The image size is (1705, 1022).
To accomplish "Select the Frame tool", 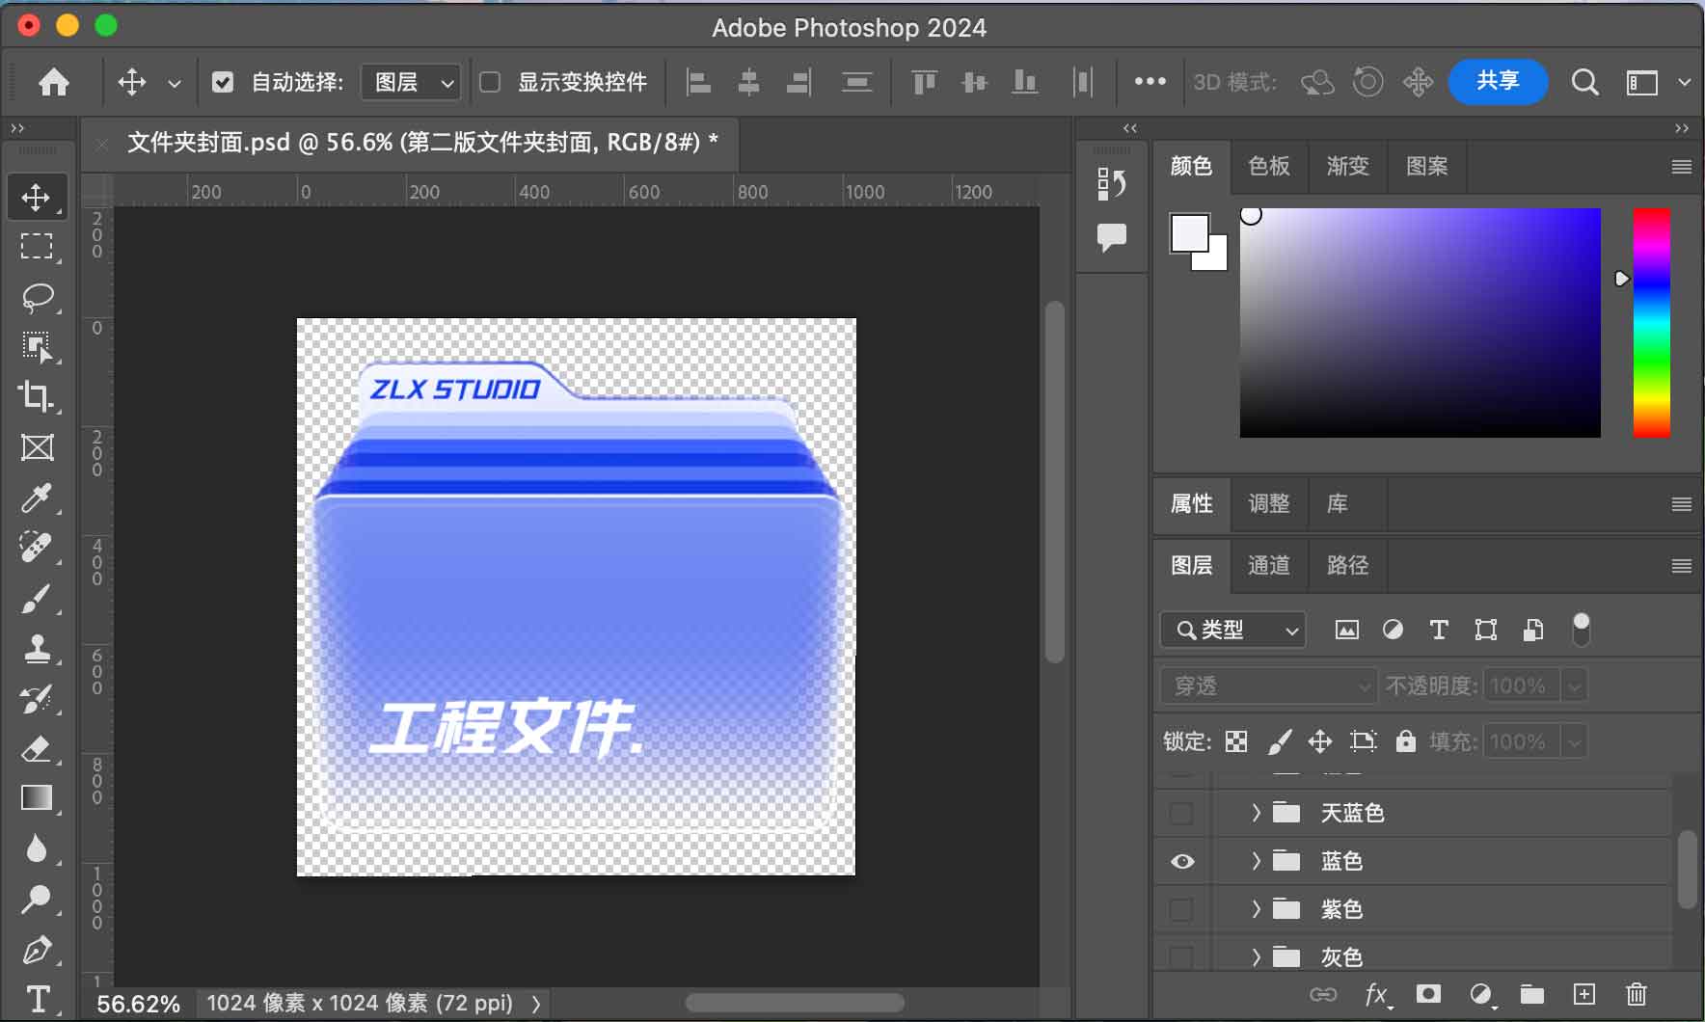I will (37, 447).
